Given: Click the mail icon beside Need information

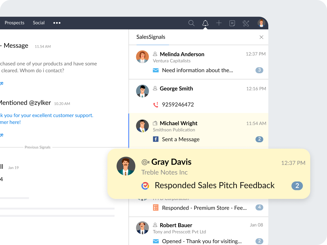Looking at the screenshot, I should (156, 70).
